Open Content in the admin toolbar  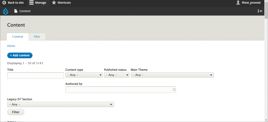point(23,11)
